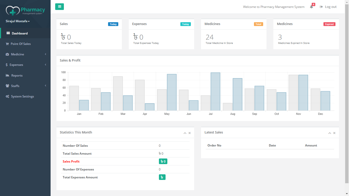Click the 24 total medicine count
The width and height of the screenshot is (349, 196).
(210, 37)
